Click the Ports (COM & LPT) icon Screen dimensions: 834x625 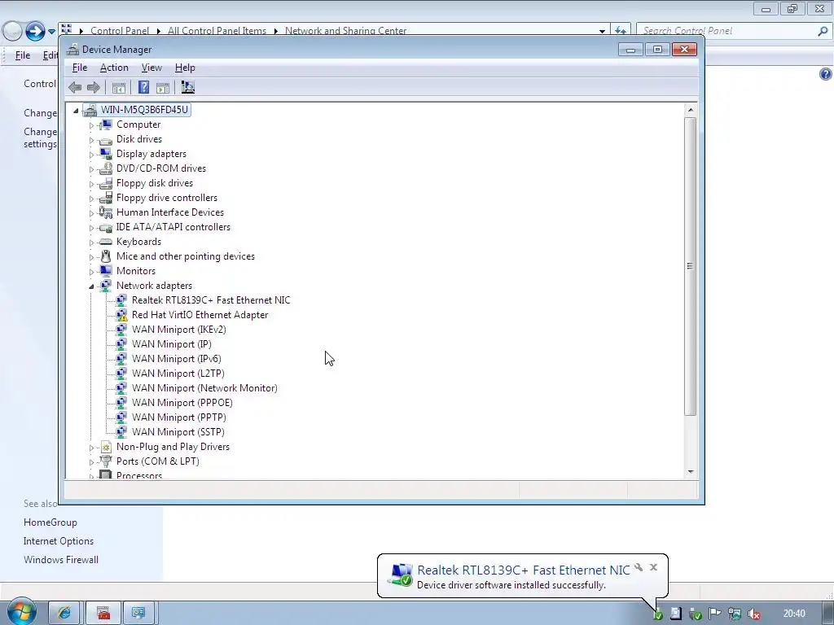106,461
